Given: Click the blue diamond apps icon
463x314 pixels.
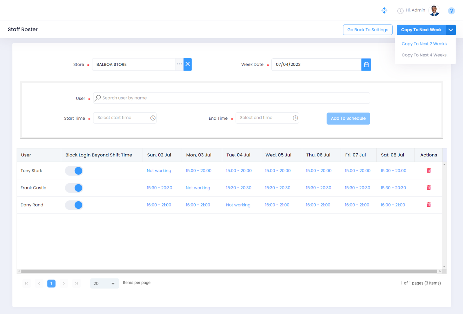Looking at the screenshot, I should pyautogui.click(x=384, y=11).
